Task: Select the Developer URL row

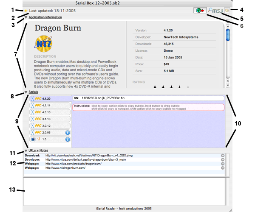Action: coord(125,159)
